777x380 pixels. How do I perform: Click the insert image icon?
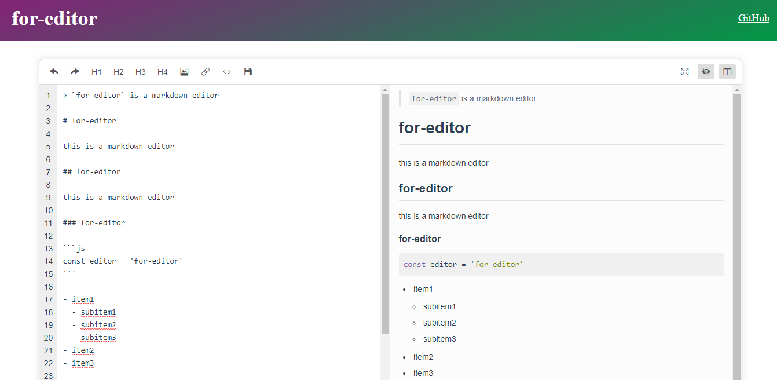pyautogui.click(x=184, y=72)
